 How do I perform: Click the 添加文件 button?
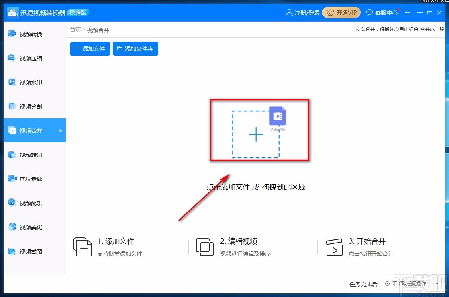[90, 48]
